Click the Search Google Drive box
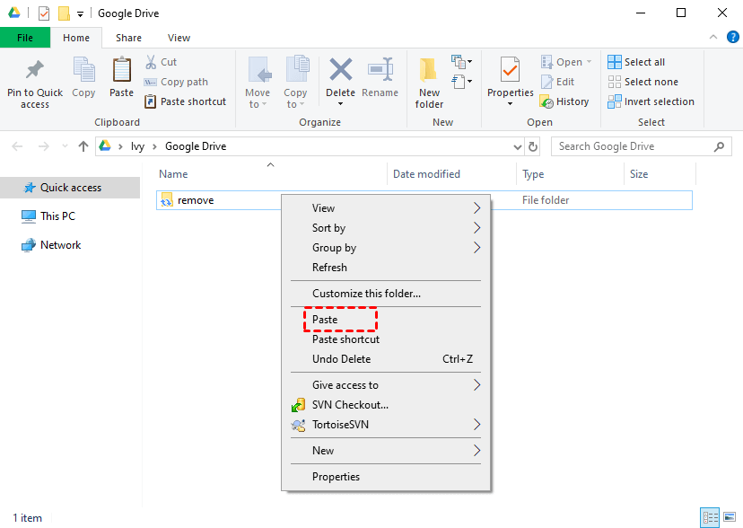This screenshot has height=528, width=743. pyautogui.click(x=641, y=146)
